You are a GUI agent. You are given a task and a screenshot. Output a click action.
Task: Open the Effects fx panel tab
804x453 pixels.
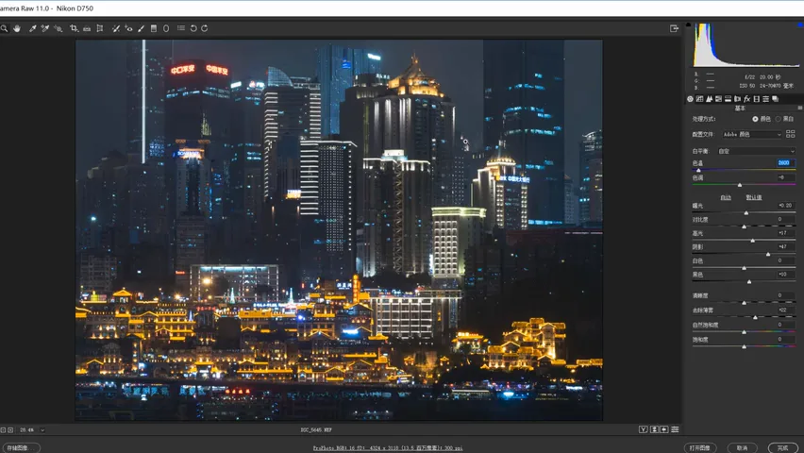[747, 99]
